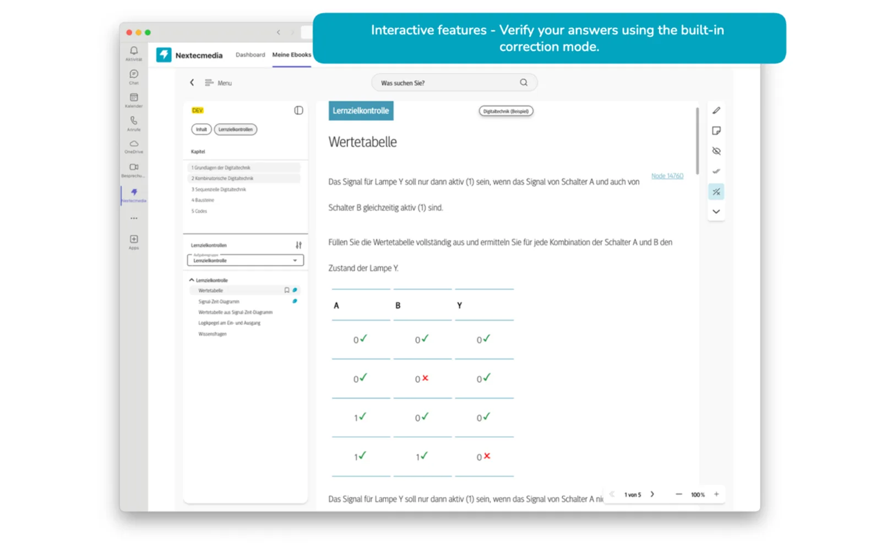Open more apps ellipsis in sidebar
This screenshot has width=881, height=550.
[x=134, y=218]
